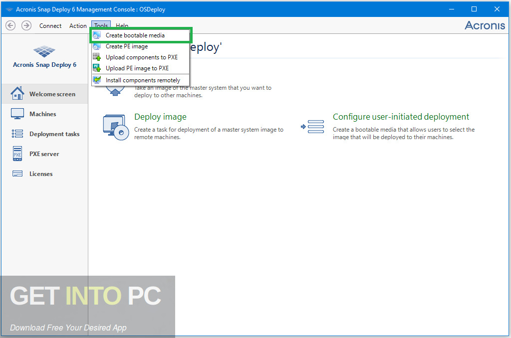Click the Licenses card icon in sidebar
The height and width of the screenshot is (338, 511).
coord(17,174)
